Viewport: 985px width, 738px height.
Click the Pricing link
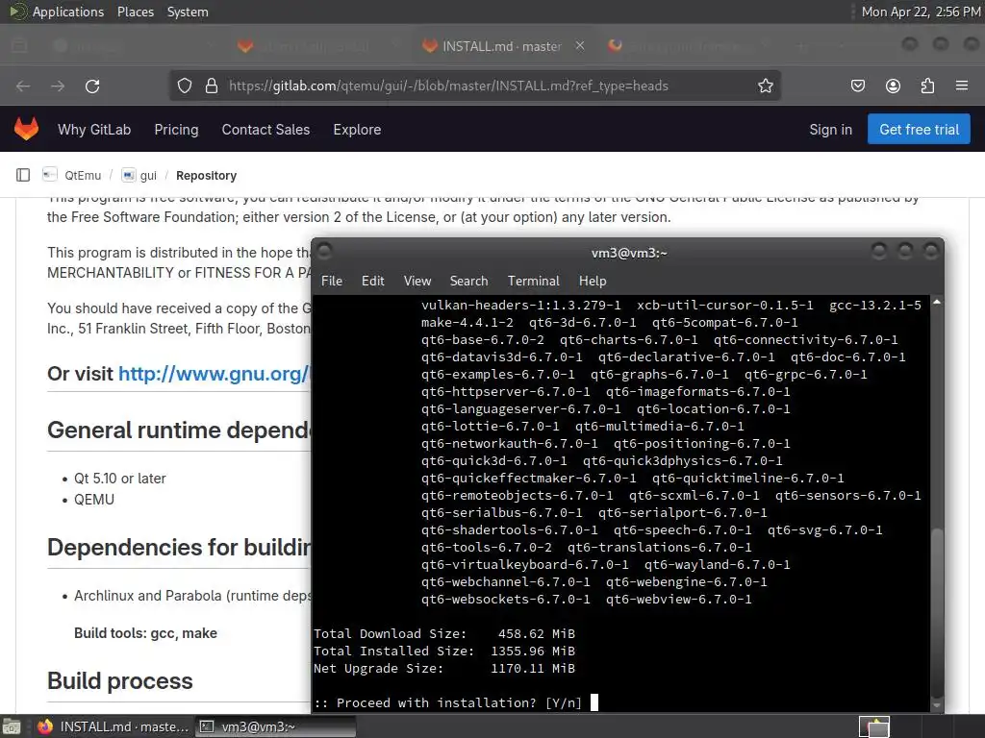click(x=177, y=130)
